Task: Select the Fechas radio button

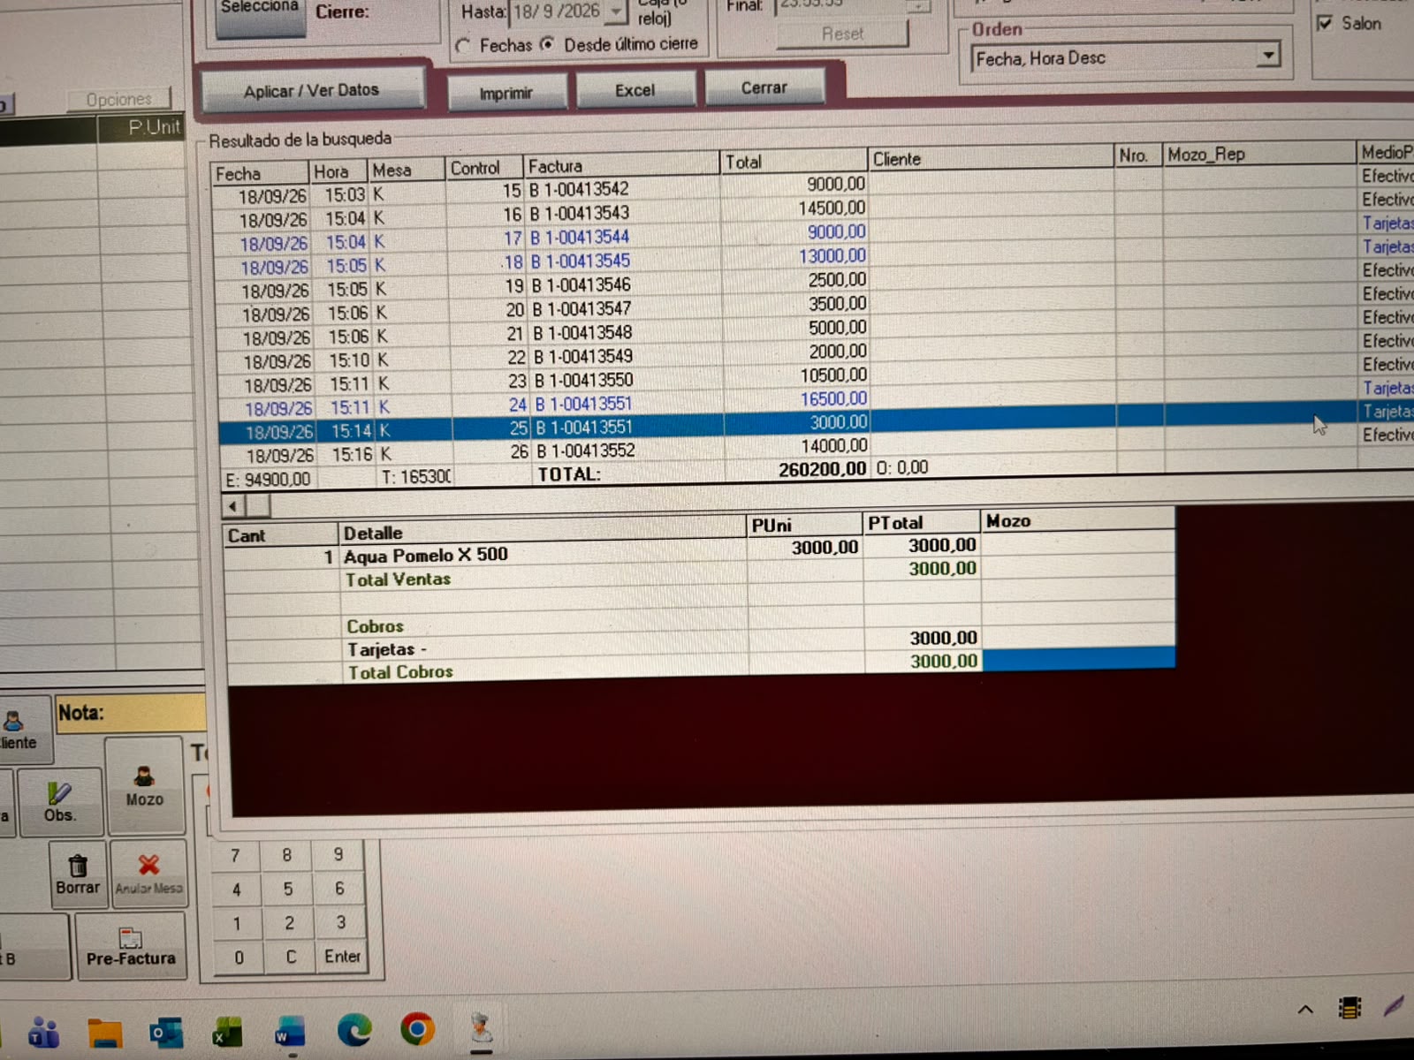Action: [464, 45]
